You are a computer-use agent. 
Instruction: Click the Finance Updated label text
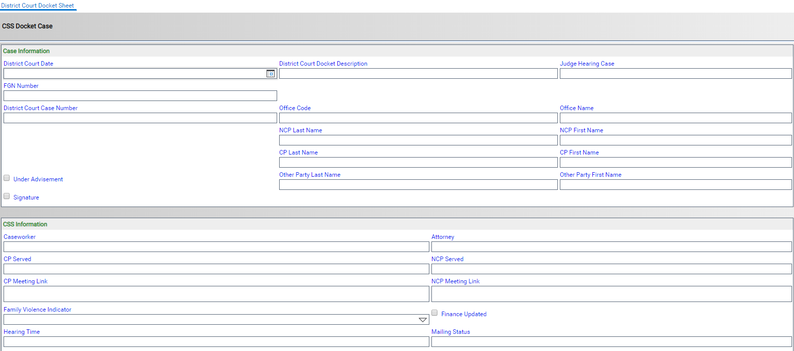[x=464, y=314]
